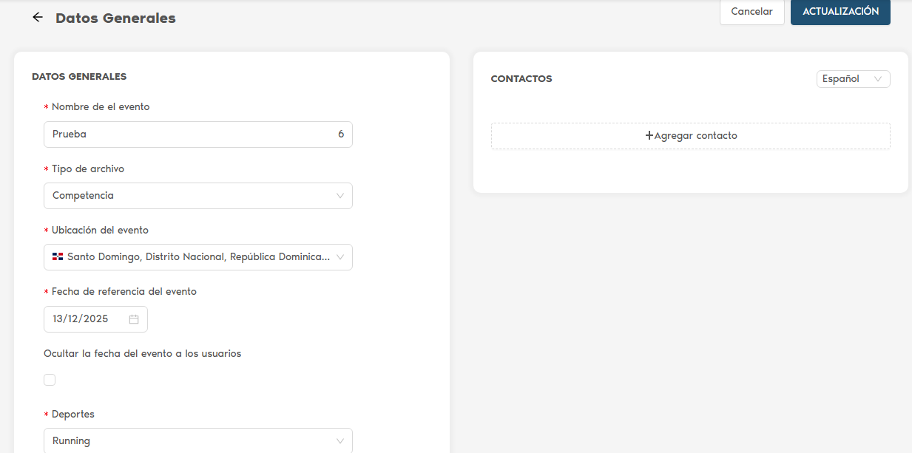
Task: Click the ACTUALIZACIÓN button
Action: (x=840, y=12)
